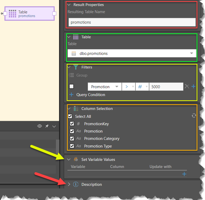Click the plus icon under Set Variable Values
The height and width of the screenshot is (200, 205).
[184, 174]
